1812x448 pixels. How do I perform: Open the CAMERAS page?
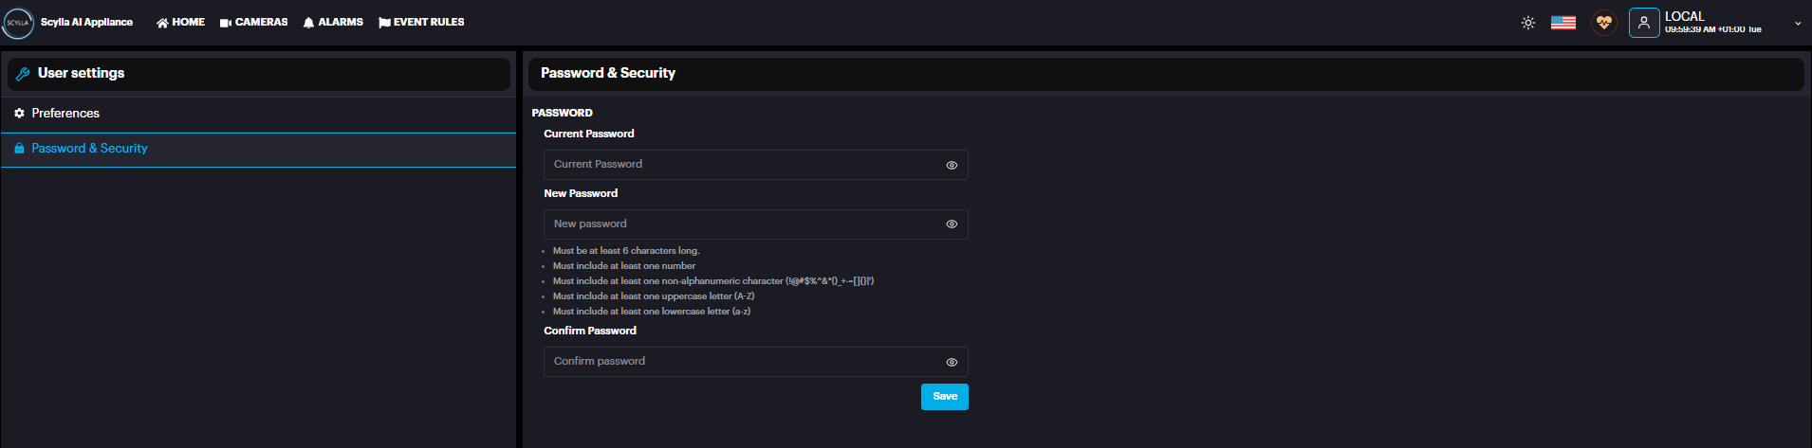point(253,22)
